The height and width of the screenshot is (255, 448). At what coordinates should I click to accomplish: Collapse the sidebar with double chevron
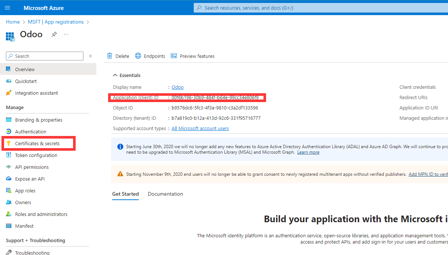tap(90, 56)
